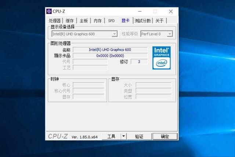
Task: Select the 内存 tab
Action: 98,21
